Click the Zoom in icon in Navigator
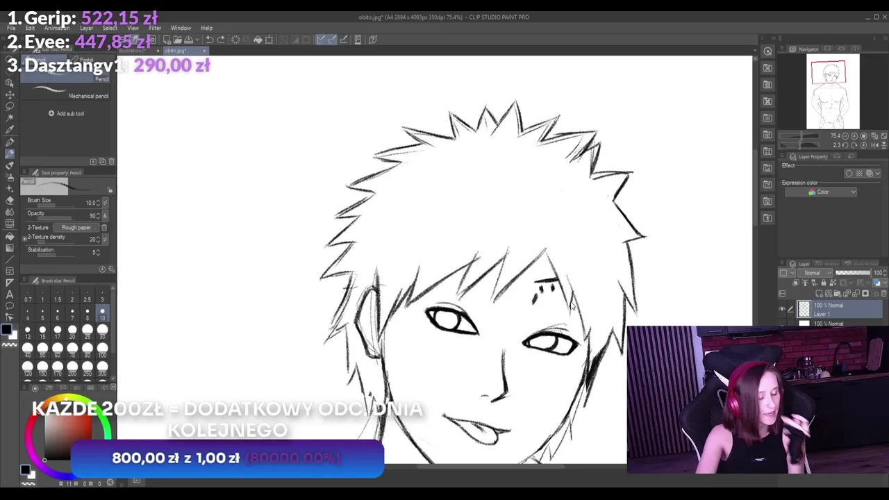Image resolution: width=889 pixels, height=500 pixels. pyautogui.click(x=854, y=136)
